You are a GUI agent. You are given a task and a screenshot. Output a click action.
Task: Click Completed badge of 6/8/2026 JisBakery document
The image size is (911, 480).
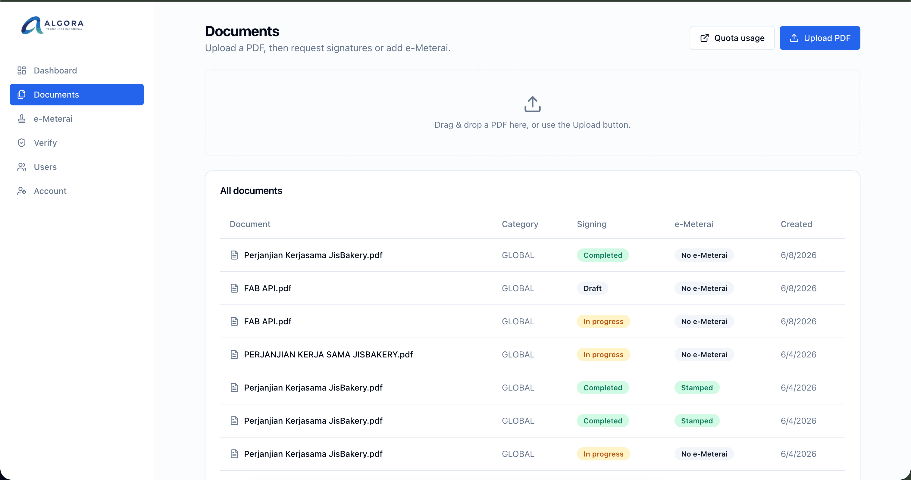click(x=603, y=255)
